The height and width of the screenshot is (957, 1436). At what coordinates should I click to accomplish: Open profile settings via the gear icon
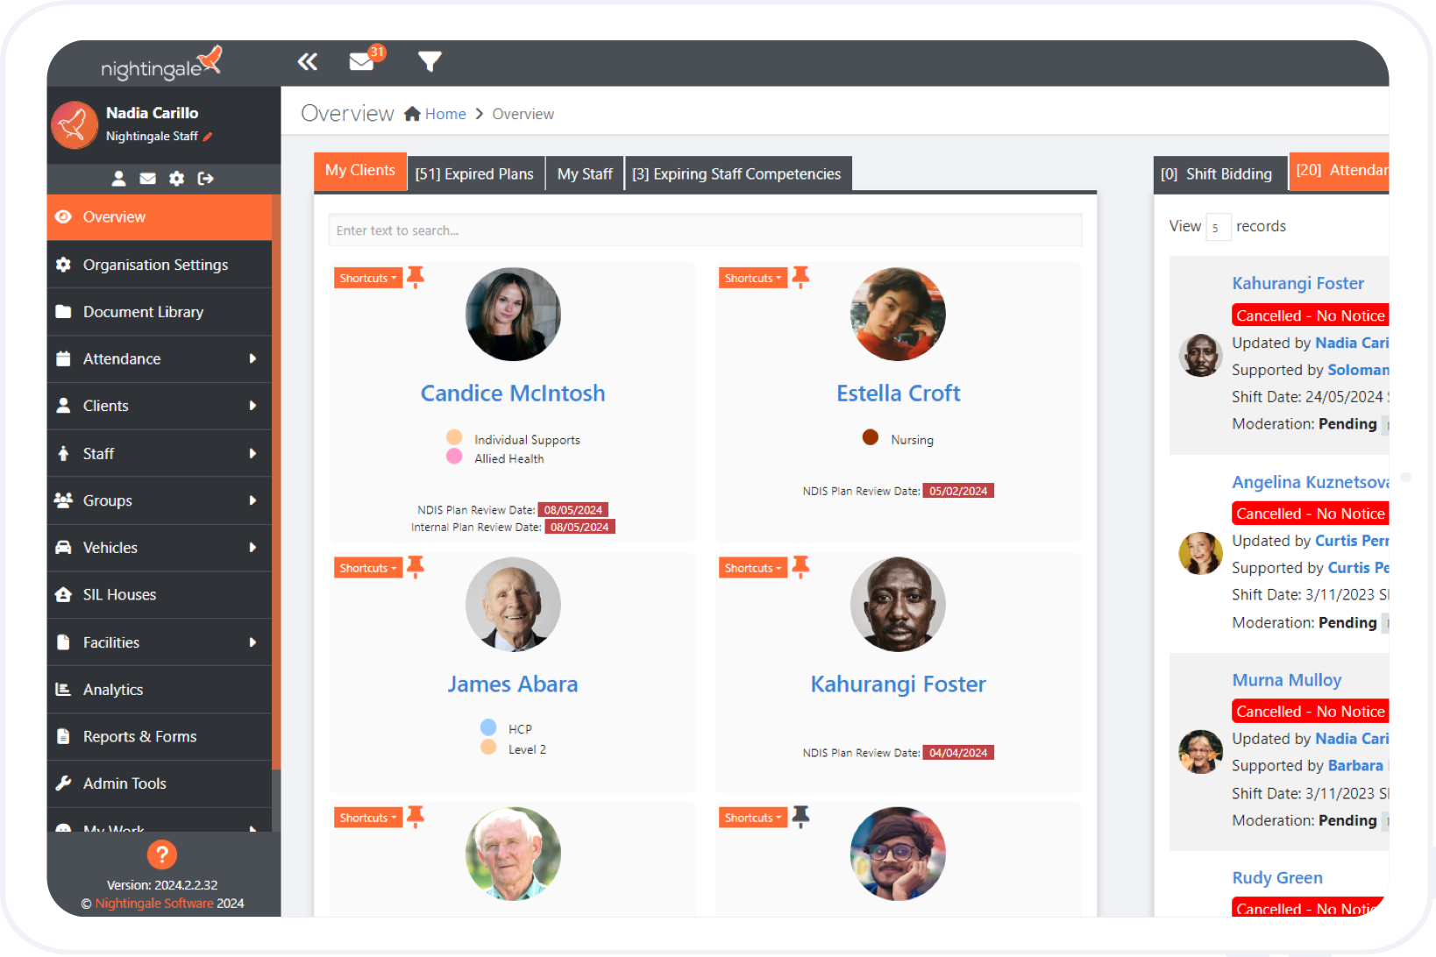click(176, 179)
